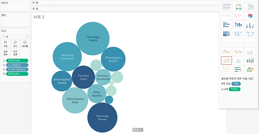Click the 차원 dimension pill in Show Me
Image resolution: width=259 pixels, height=134 pixels.
[236, 84]
